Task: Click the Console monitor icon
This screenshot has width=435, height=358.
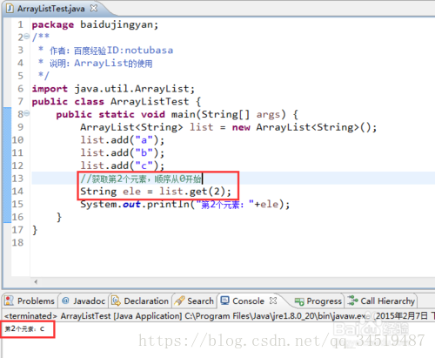Action: (224, 301)
